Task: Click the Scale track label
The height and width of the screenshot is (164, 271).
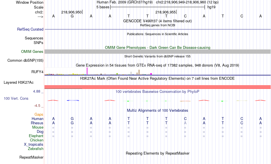Action: point(39,7)
